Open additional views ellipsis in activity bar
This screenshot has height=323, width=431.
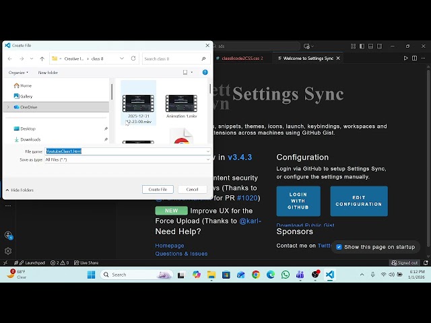(8, 205)
